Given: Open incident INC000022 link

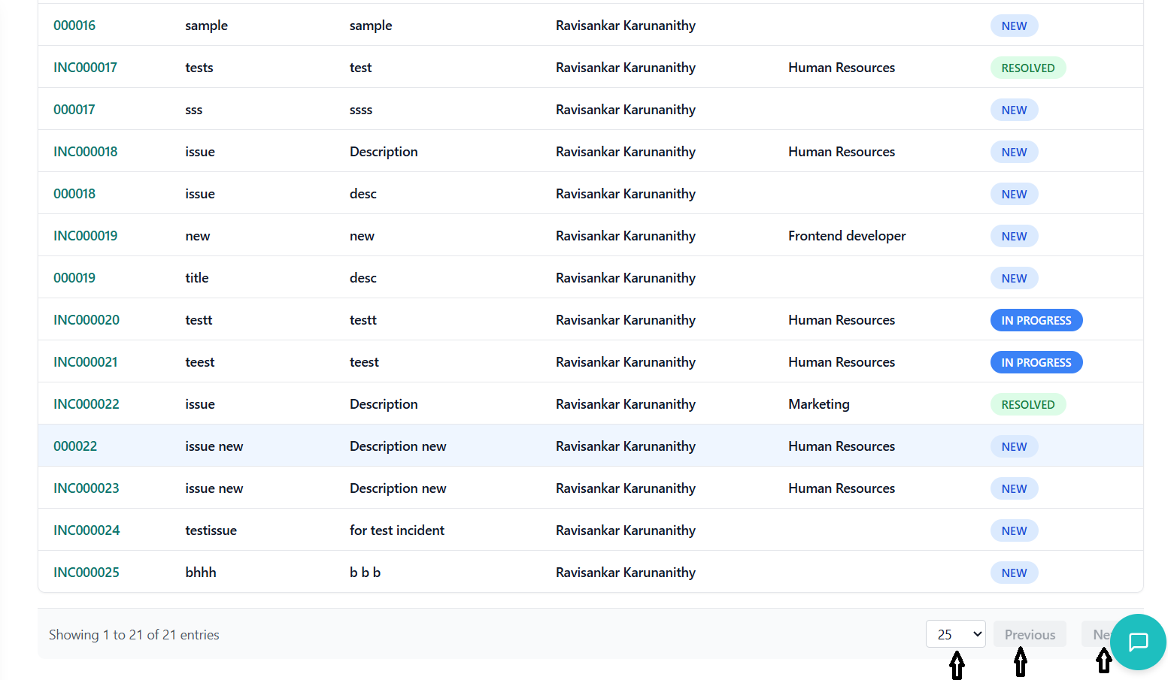Looking at the screenshot, I should (x=86, y=404).
